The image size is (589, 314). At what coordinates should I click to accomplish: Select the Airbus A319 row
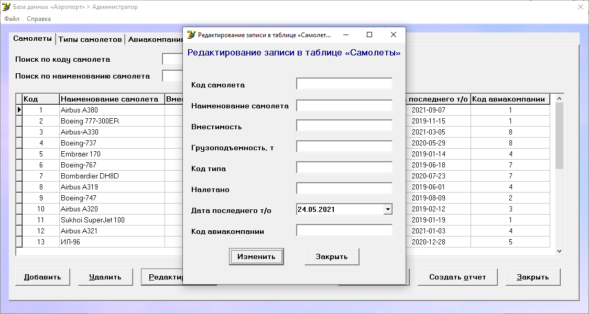[x=112, y=187]
